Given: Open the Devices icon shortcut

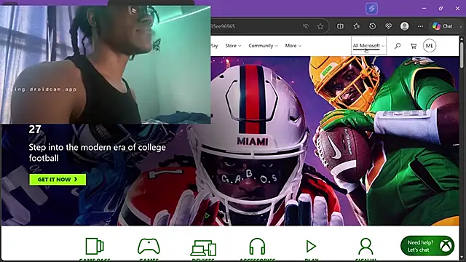Looking at the screenshot, I should (x=203, y=248).
